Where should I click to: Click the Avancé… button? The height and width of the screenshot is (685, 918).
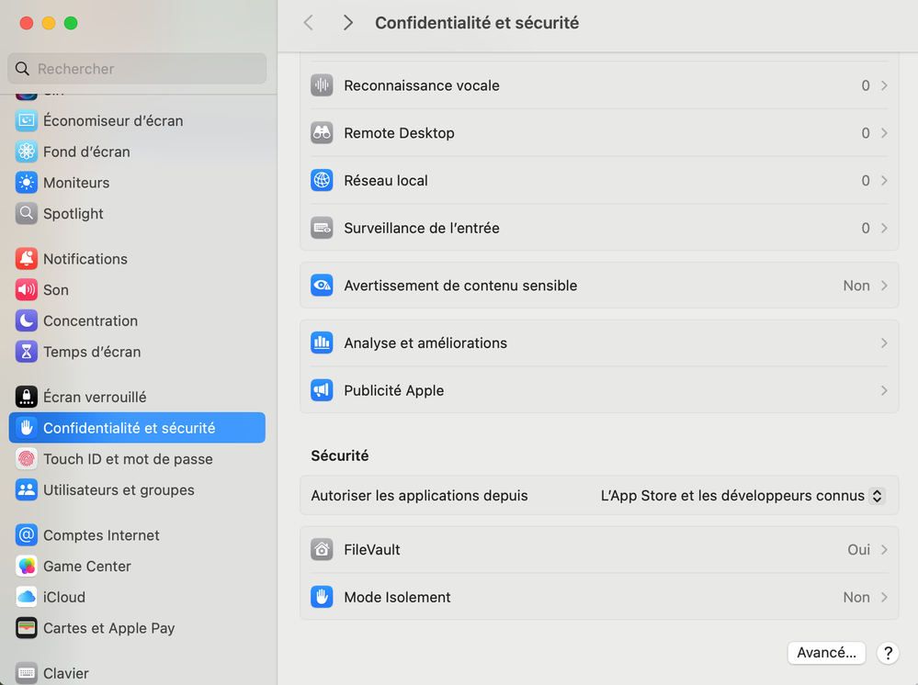[826, 653]
